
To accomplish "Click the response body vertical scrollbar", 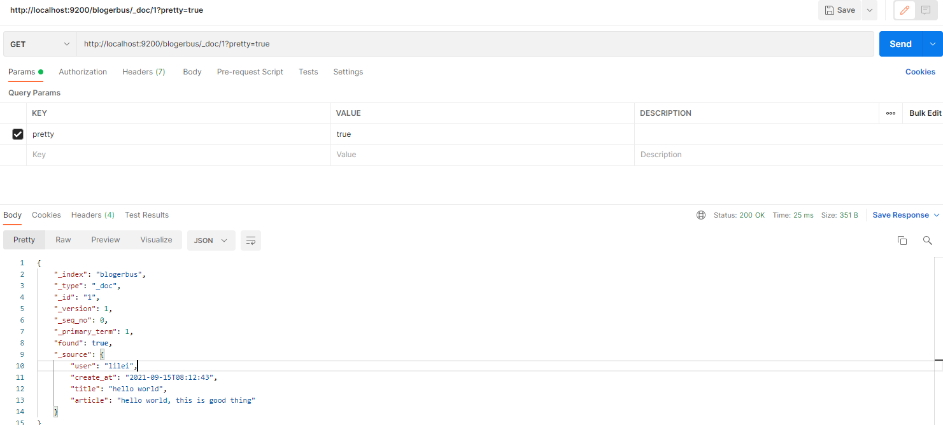I will (x=939, y=341).
